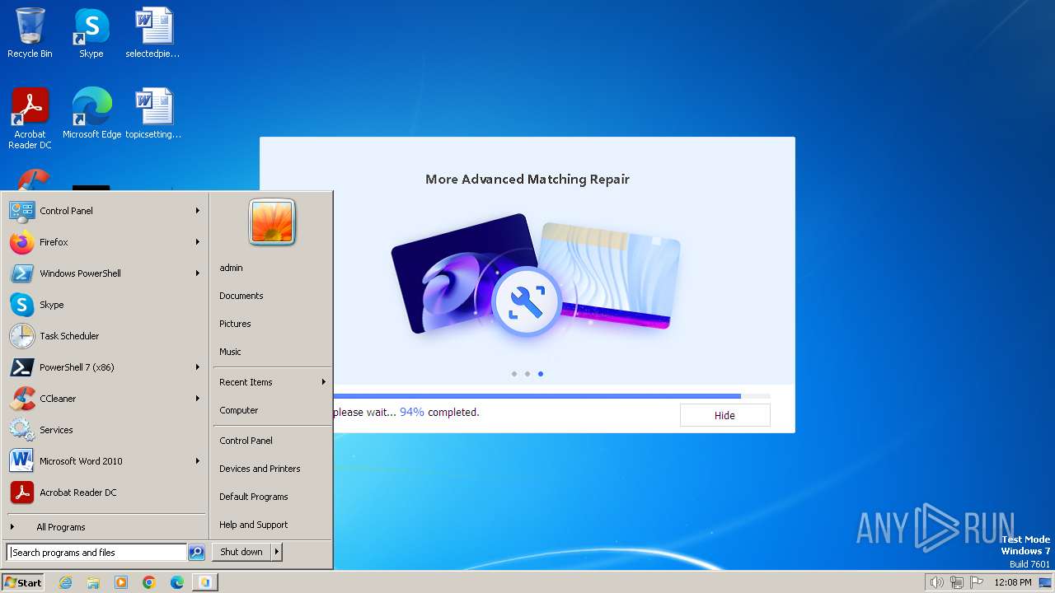Open the Recycle Bin desktop icon
The width and height of the screenshot is (1055, 593).
click(30, 33)
